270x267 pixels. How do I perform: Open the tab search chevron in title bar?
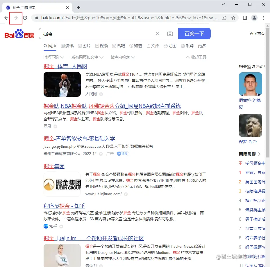click(x=223, y=4)
